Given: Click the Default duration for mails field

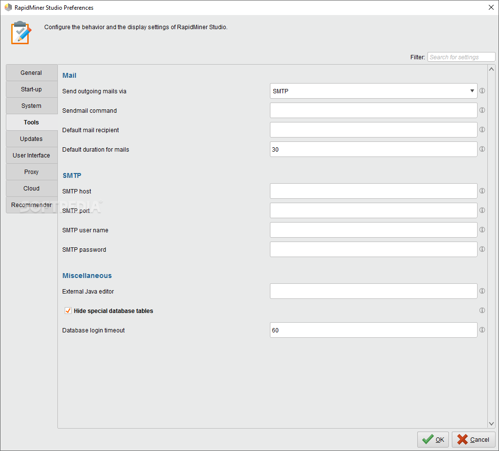Looking at the screenshot, I should click(374, 149).
